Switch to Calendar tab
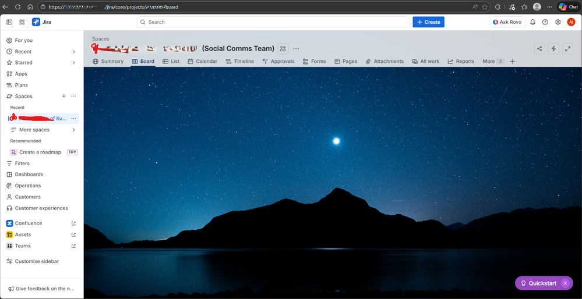The width and height of the screenshot is (582, 299). pos(202,61)
